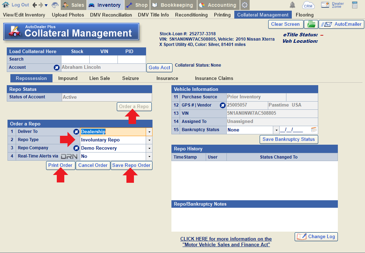This screenshot has width=365, height=253.
Task: Go to the home screen icon
Action: pyautogui.click(x=6, y=5)
